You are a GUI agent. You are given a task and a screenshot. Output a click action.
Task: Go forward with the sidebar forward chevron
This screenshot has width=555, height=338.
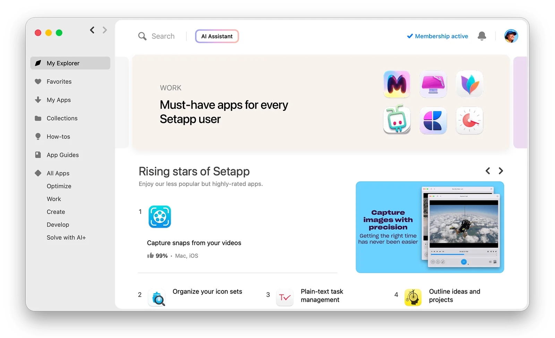(105, 30)
